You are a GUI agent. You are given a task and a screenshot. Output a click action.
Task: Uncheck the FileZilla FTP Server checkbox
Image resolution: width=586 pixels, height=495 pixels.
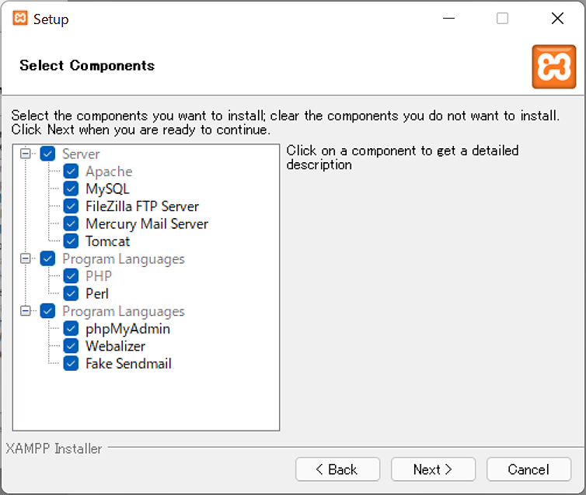coord(72,206)
